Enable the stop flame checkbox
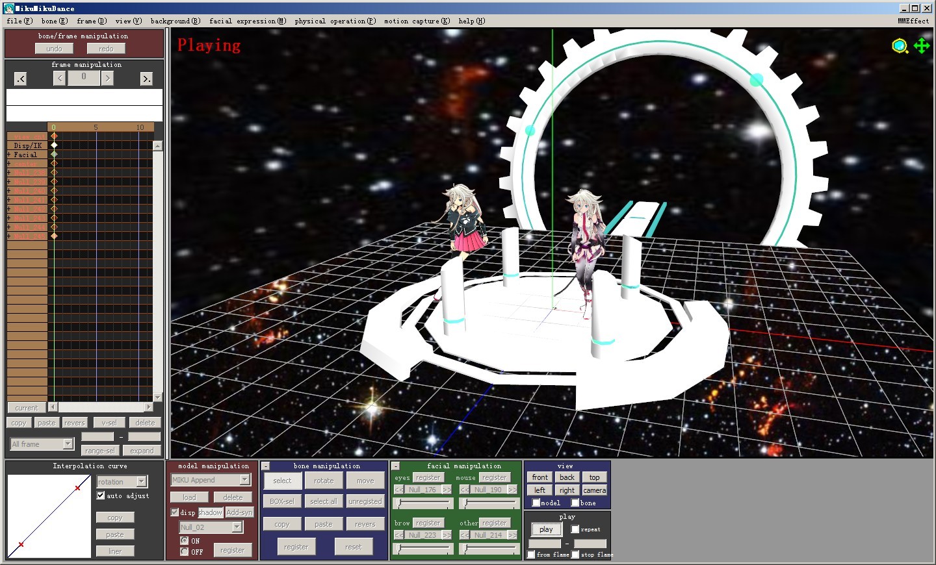This screenshot has width=936, height=565. coord(575,555)
